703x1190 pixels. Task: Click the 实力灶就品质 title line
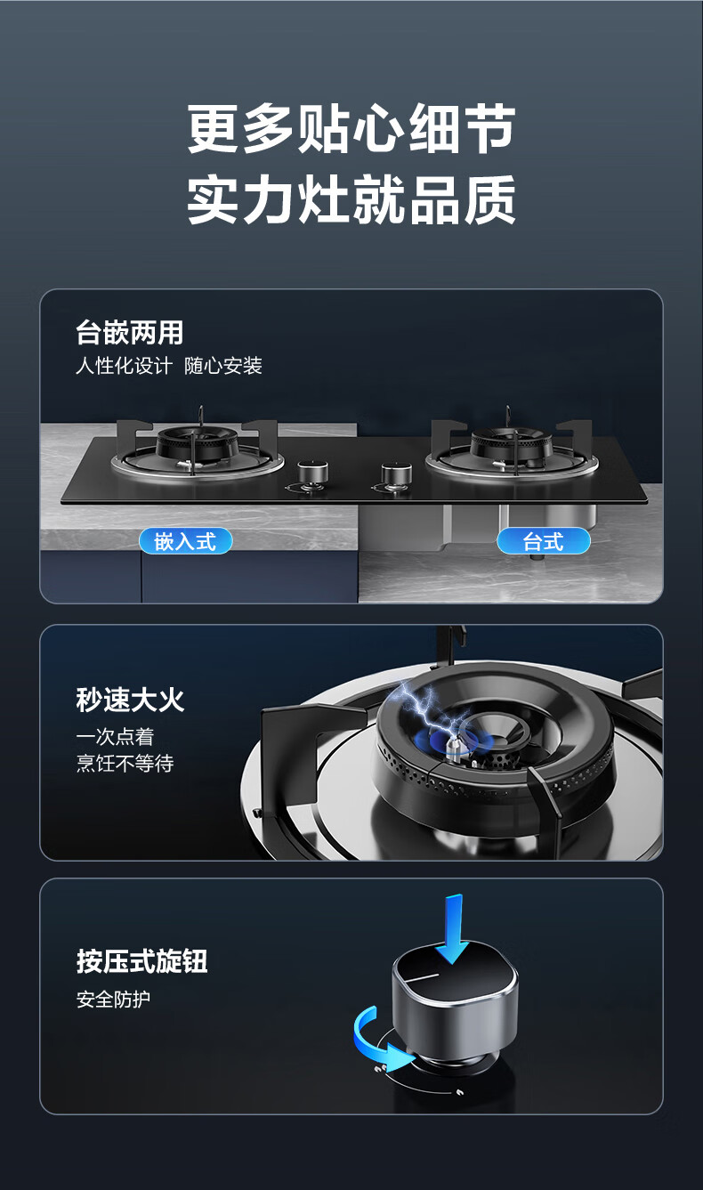click(351, 200)
